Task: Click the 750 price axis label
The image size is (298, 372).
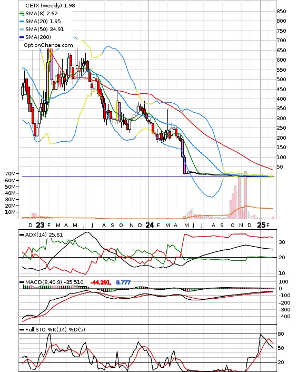Action: tap(281, 31)
